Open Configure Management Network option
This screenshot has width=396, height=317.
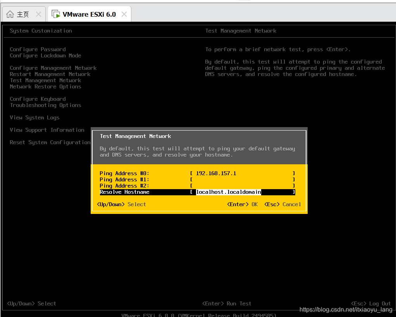[53, 68]
